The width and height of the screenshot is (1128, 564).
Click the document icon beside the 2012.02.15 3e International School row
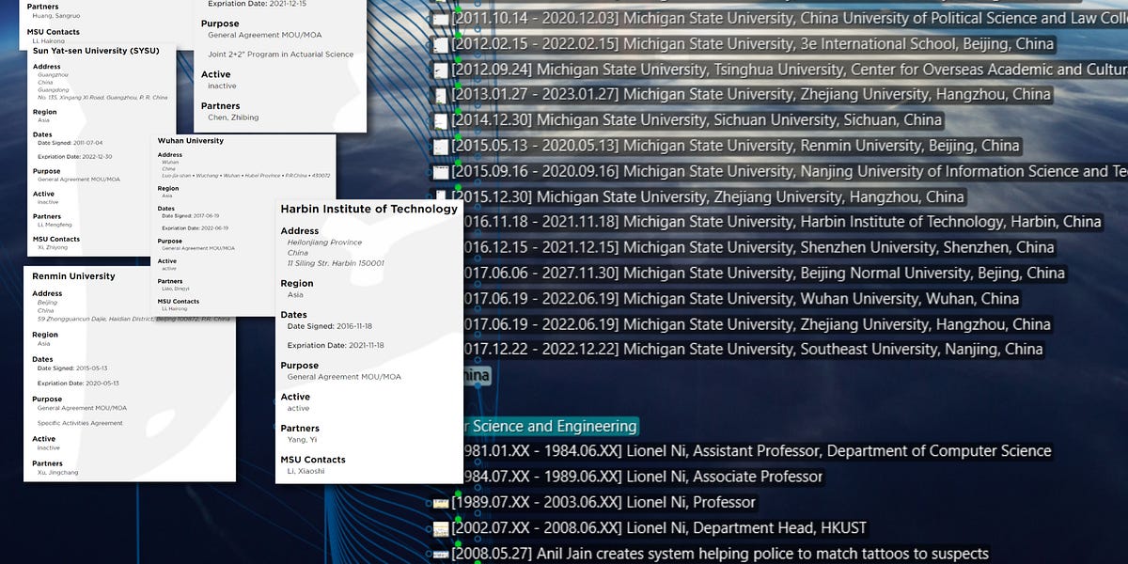pos(440,44)
